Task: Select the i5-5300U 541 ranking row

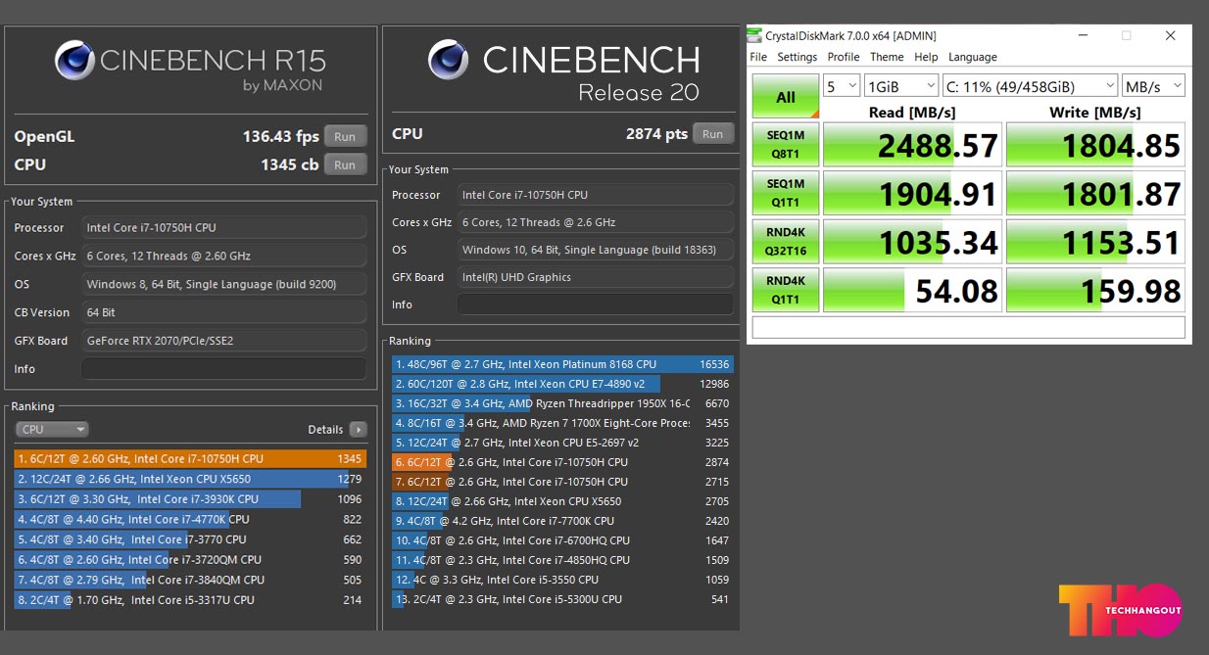Action: coord(562,599)
